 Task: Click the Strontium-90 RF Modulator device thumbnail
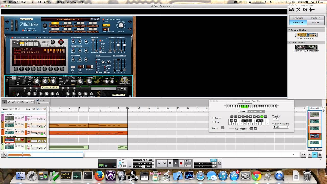[306, 47]
